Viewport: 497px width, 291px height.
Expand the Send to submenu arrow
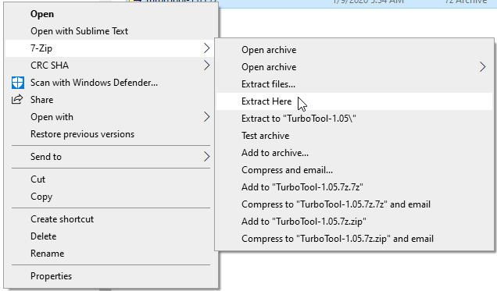[206, 157]
